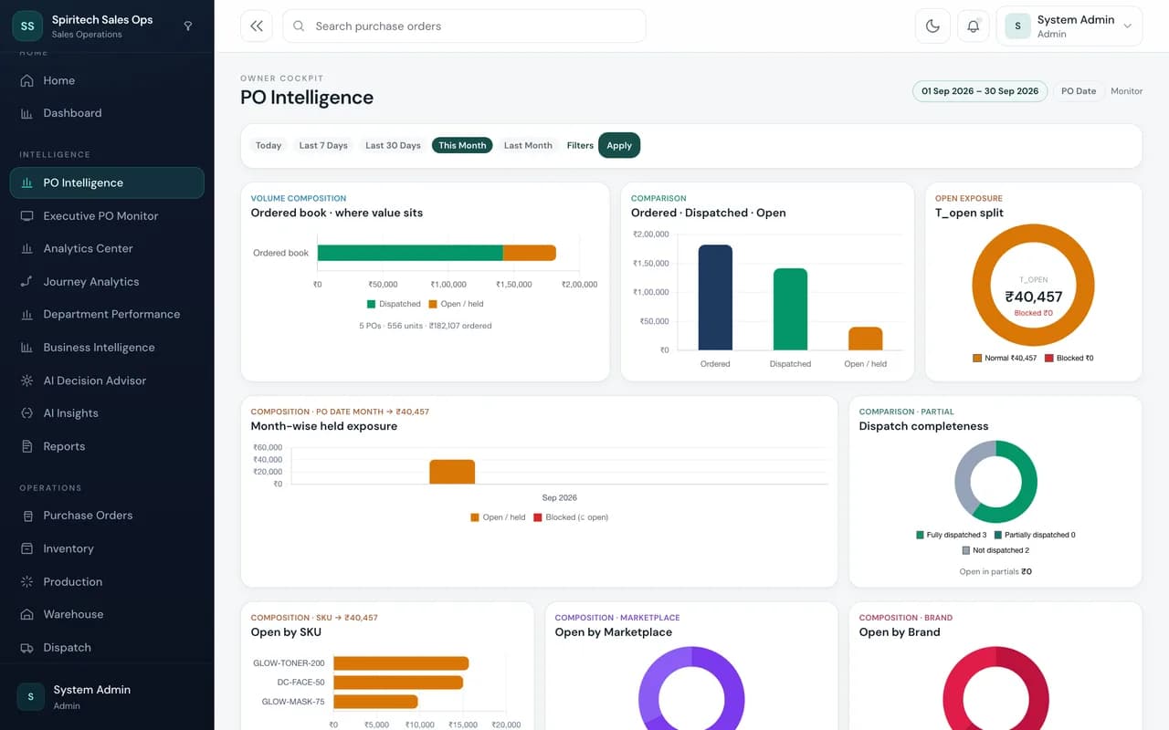This screenshot has width=1169, height=730.
Task: Click the System Admin profile in the sidebar footer
Action: pyautogui.click(x=107, y=696)
